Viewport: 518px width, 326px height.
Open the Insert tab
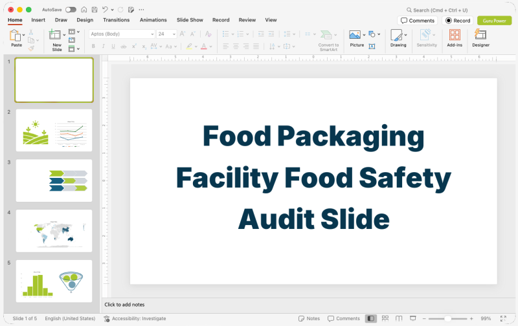click(38, 20)
